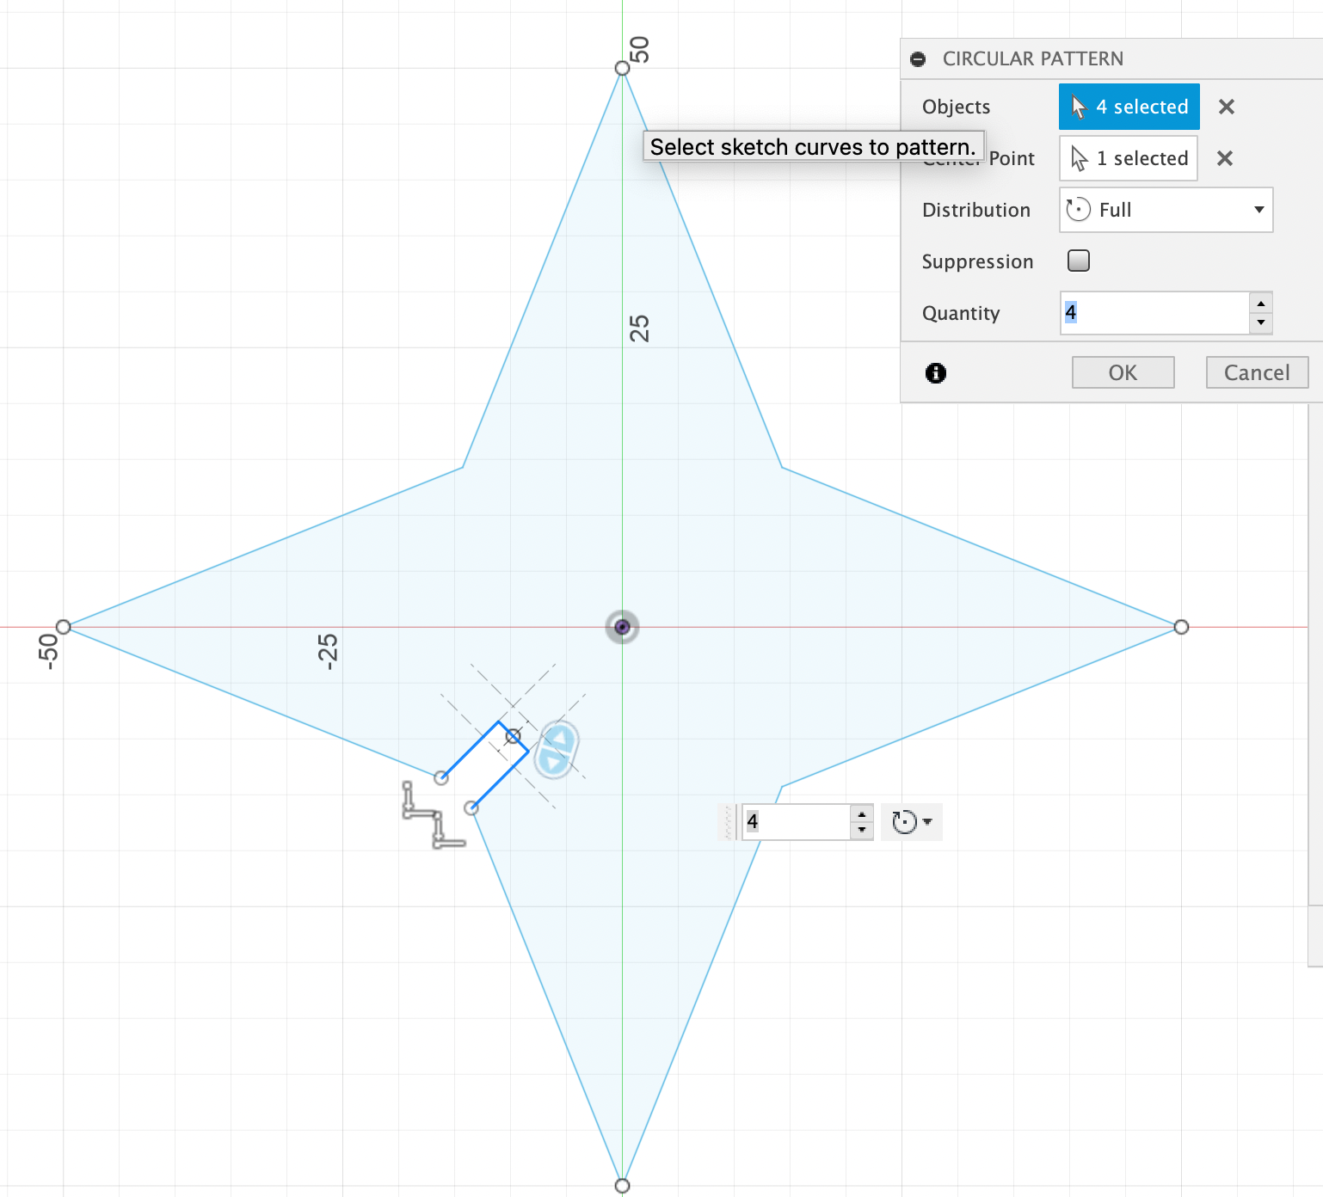The height and width of the screenshot is (1197, 1323).
Task: Click the on-canvas quantity input box
Action: (796, 822)
